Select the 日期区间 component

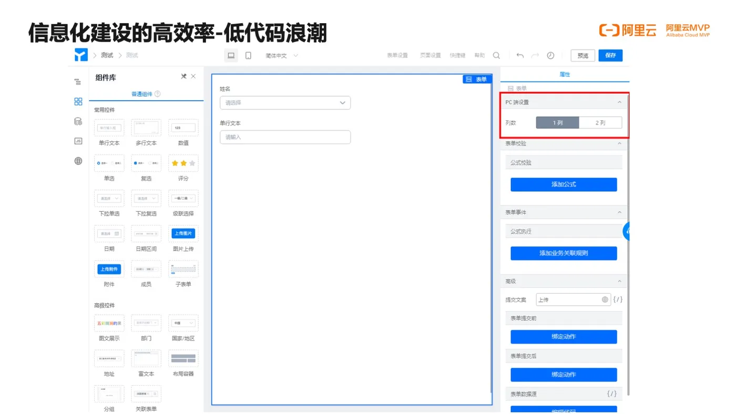coord(146,239)
